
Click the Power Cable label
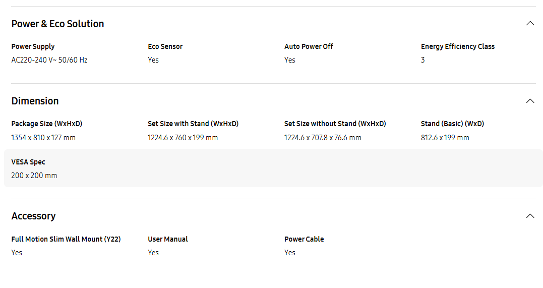click(x=304, y=239)
